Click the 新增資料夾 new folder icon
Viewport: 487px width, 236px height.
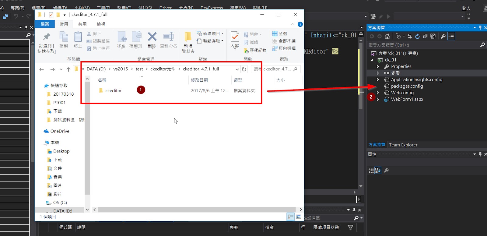[x=188, y=37]
